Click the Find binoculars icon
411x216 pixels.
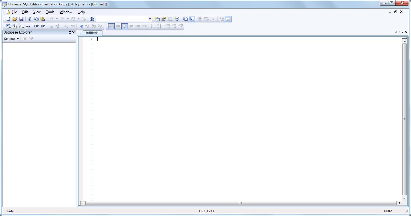(92, 19)
